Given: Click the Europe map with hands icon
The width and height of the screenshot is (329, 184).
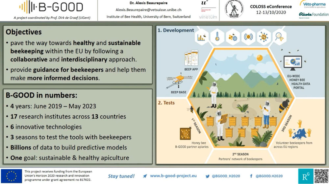Looking at the screenshot, I should click(x=300, y=130).
